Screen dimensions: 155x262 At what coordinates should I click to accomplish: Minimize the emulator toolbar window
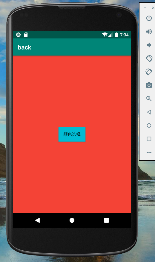[x=145, y=8]
